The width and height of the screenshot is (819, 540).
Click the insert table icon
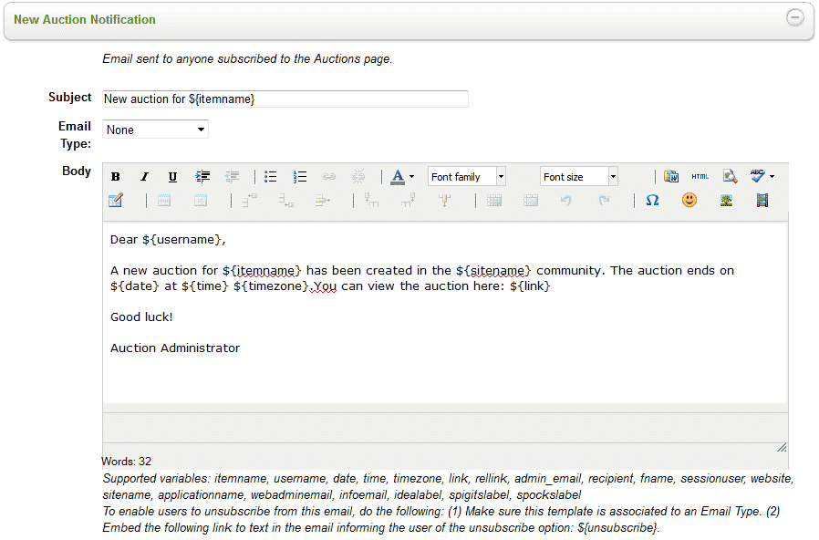click(x=116, y=201)
